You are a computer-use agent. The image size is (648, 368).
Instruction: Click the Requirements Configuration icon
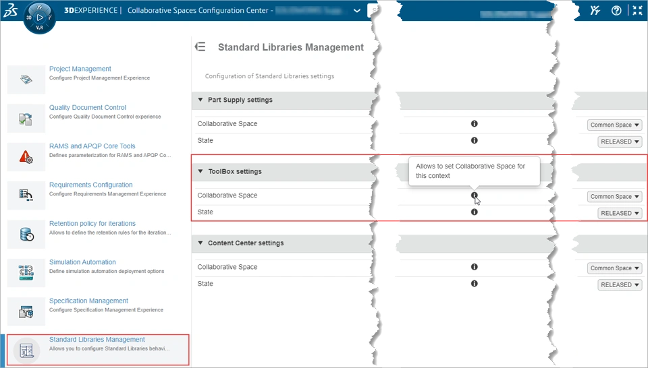point(26,195)
